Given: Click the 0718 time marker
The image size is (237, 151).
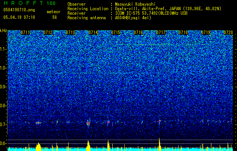Looking at the screenshot, I should click(x=183, y=32).
